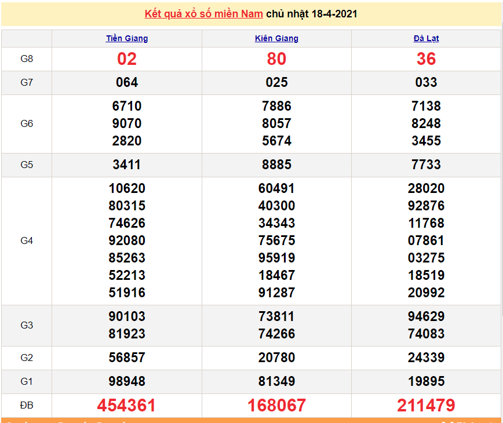Click the date text 'chủ nhật 18-4-2021'
This screenshot has width=503, height=423.
(x=312, y=14)
